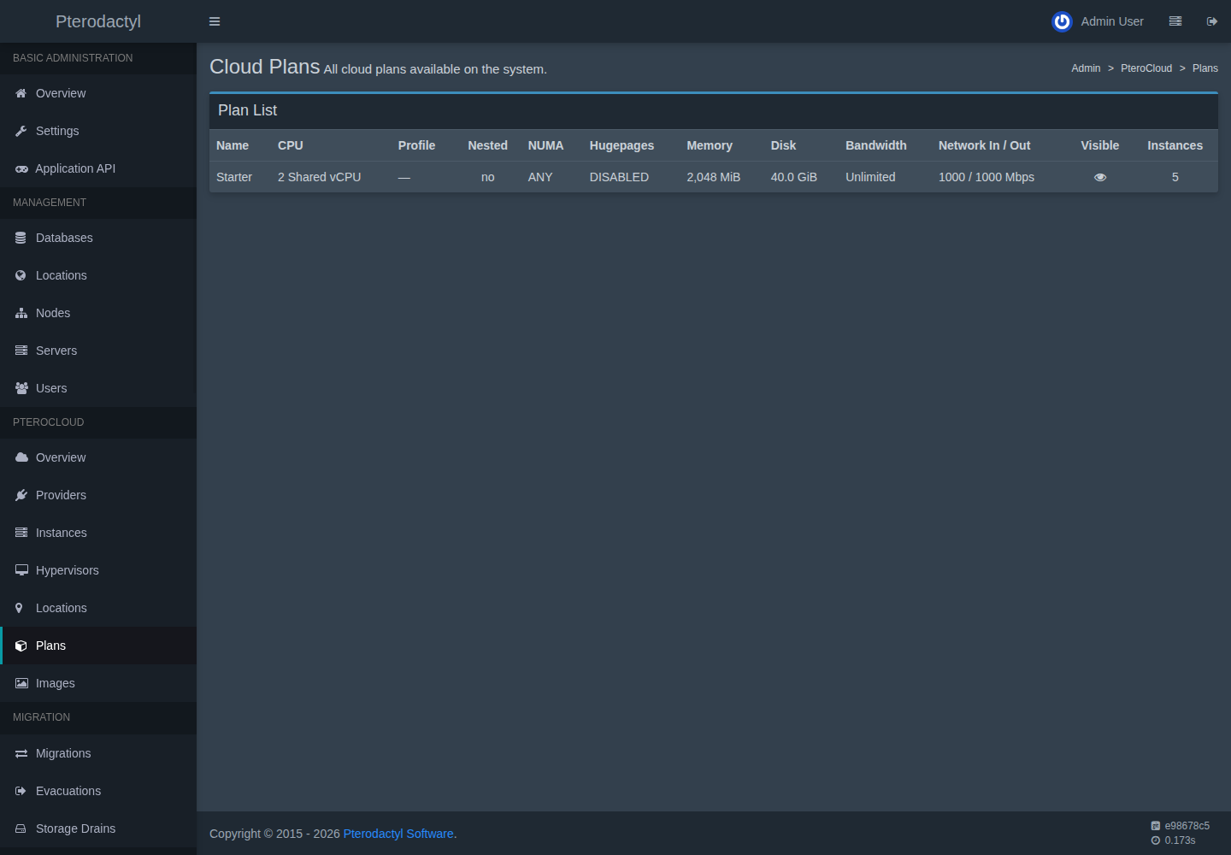Viewport: 1231px width, 855px height.
Task: Click the Memory column header
Action: 710,145
